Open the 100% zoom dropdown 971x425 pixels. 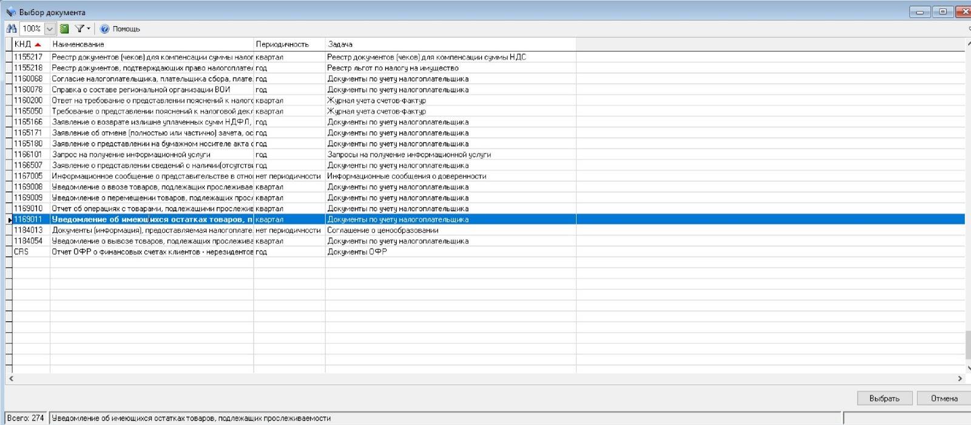tap(50, 28)
